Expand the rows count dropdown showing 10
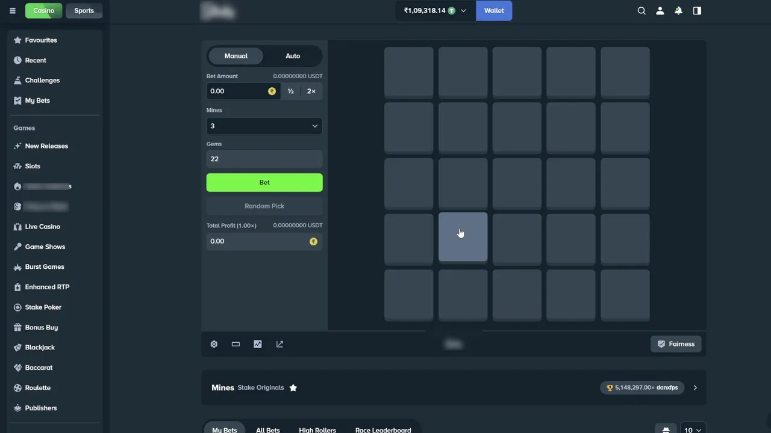Image resolution: width=771 pixels, height=433 pixels. pyautogui.click(x=693, y=429)
